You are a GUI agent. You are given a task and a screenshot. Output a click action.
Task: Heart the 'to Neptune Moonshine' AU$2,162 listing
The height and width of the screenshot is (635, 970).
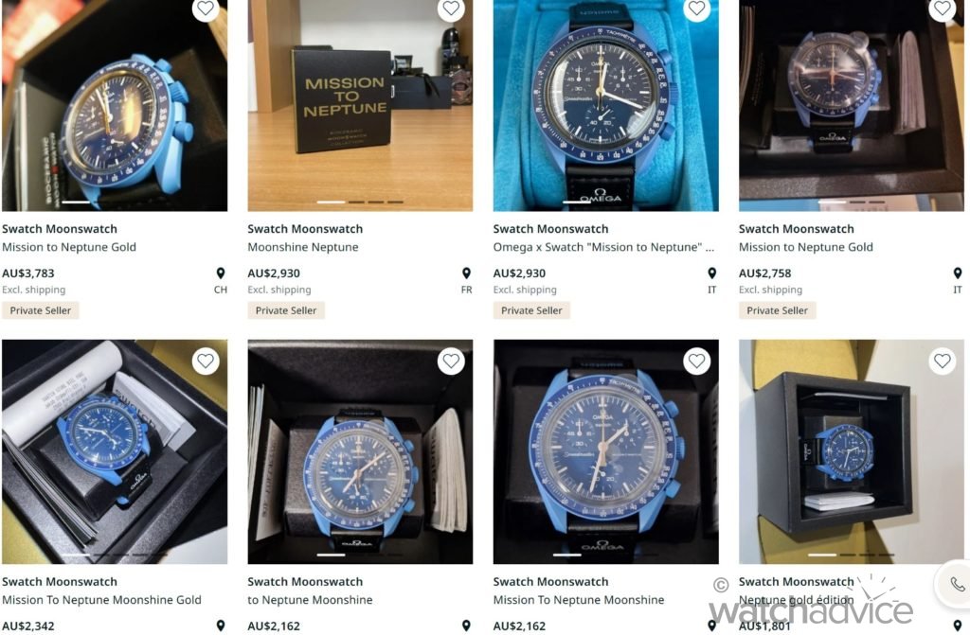(x=451, y=361)
